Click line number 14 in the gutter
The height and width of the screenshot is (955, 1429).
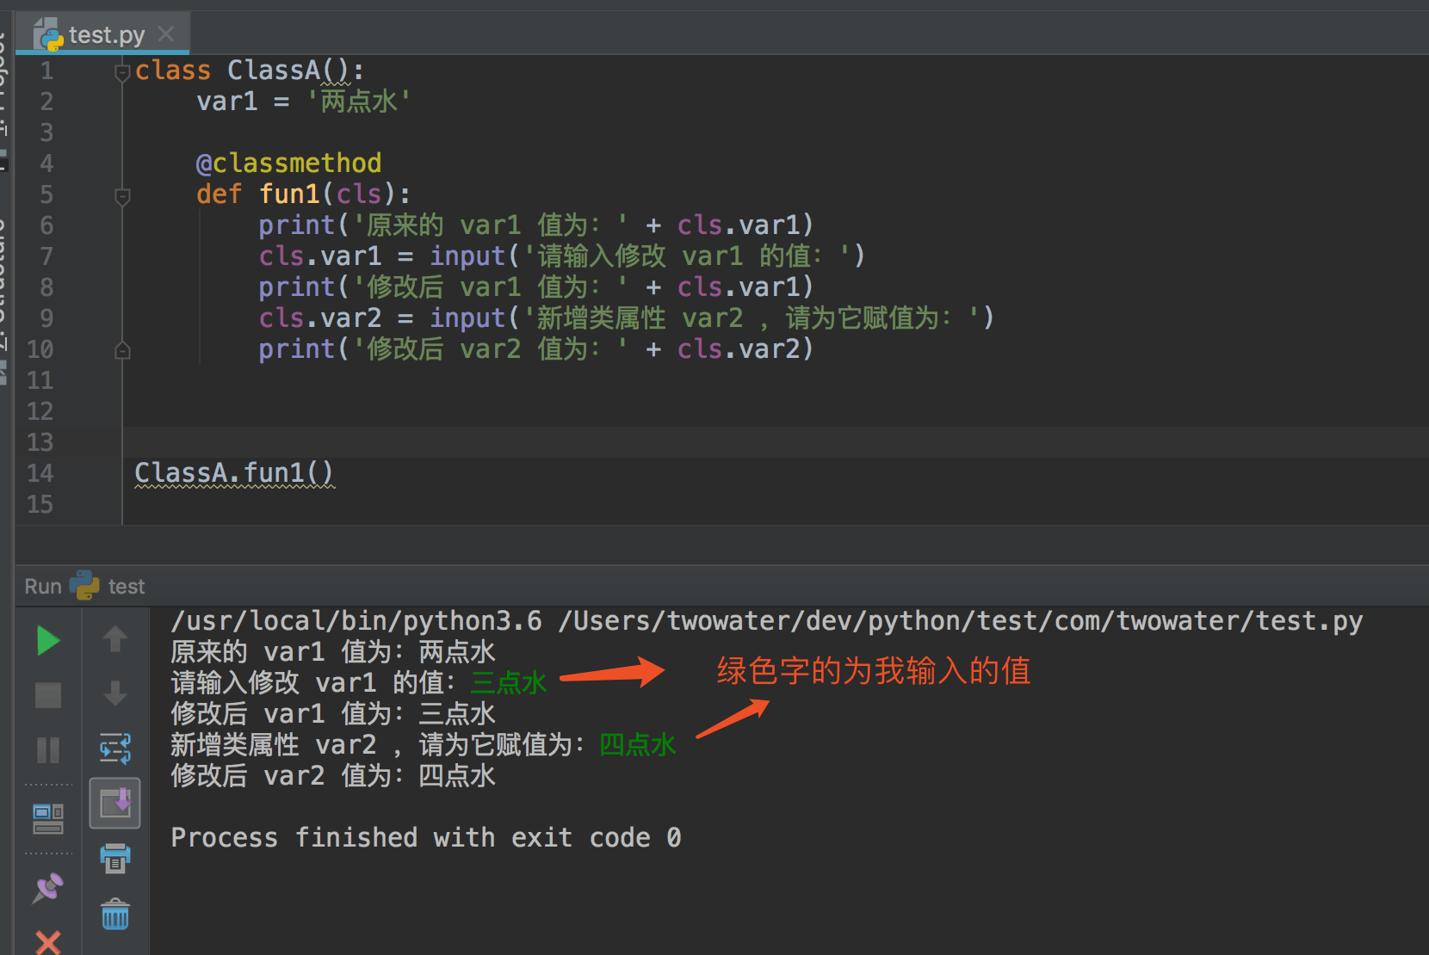click(40, 473)
